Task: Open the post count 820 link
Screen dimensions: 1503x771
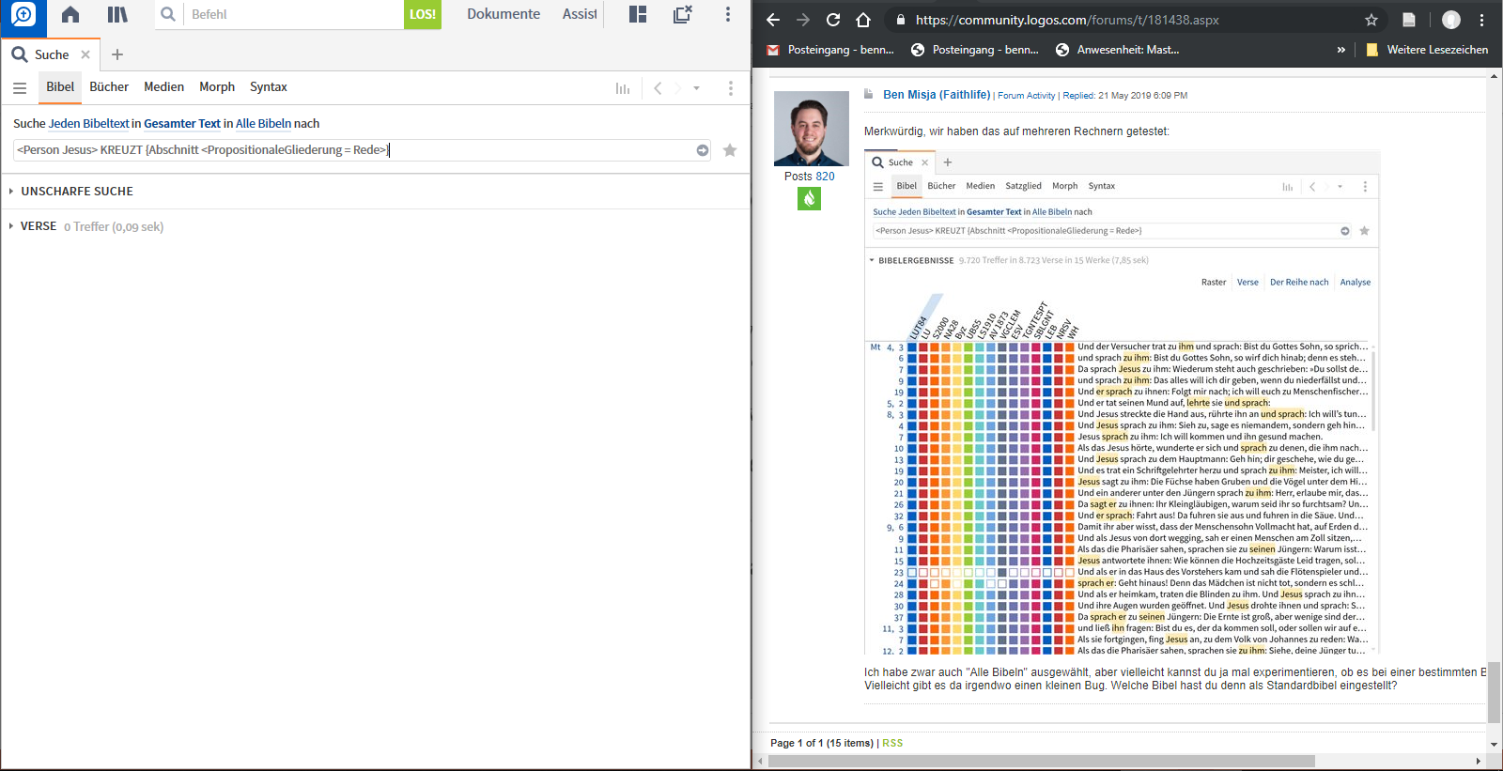Action: click(x=825, y=177)
